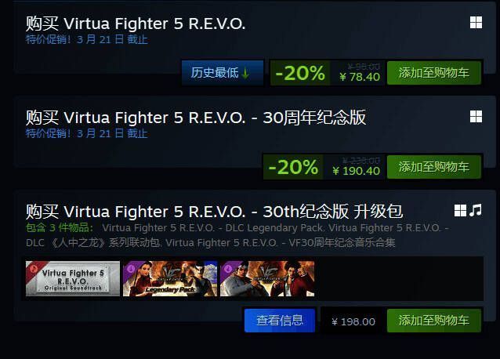This screenshot has height=359, width=500.
Task: Add base Virtua Fighter 5 R.E.V.O. to cart
Action: 434,73
